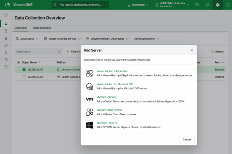Click the three-dots column options icon
232x154 pixels.
[223, 62]
